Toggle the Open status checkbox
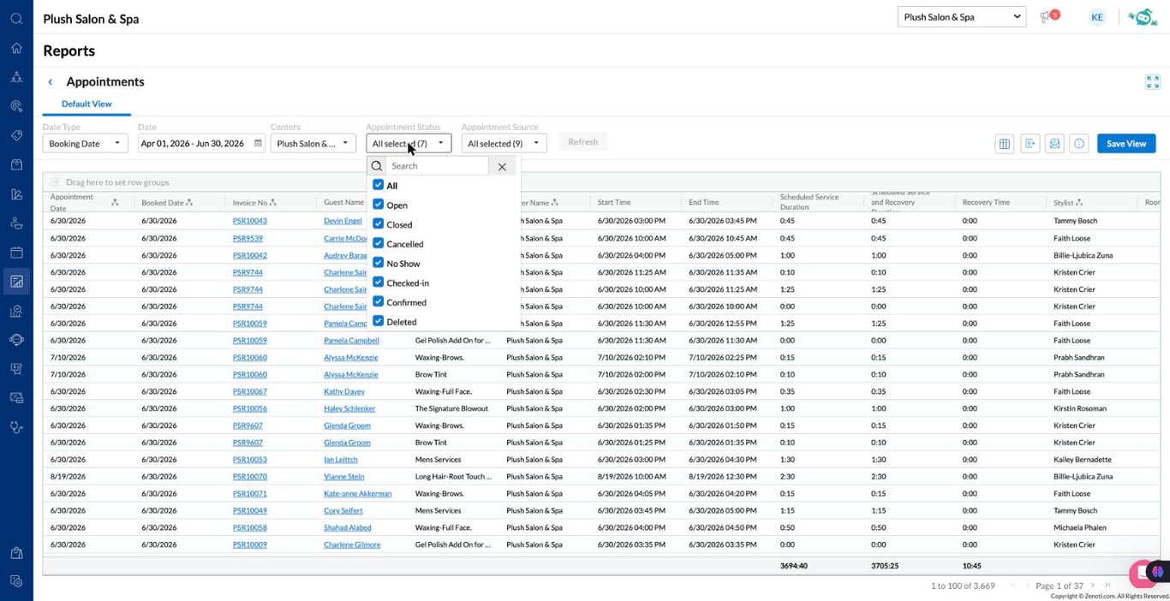The image size is (1170, 601). (x=378, y=205)
